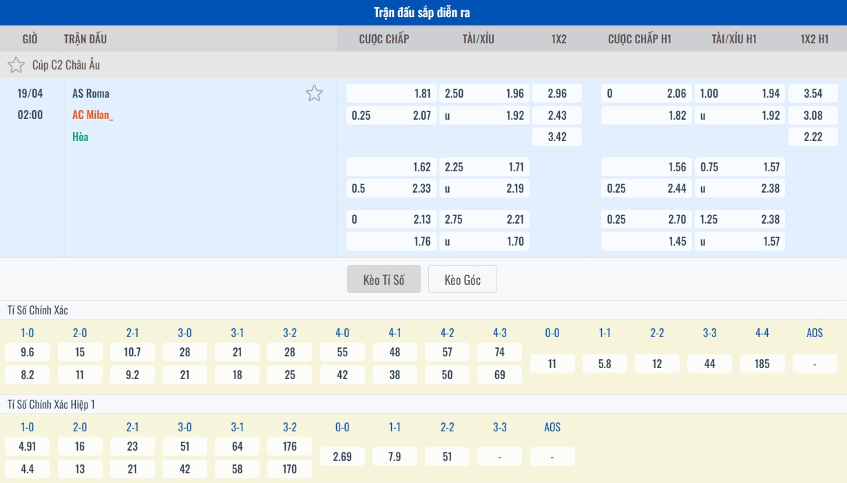Choose the full-match draw odds 3.42

pyautogui.click(x=557, y=136)
